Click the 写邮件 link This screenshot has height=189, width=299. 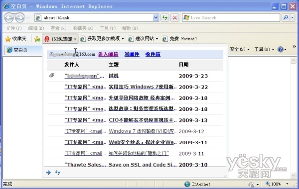click(132, 54)
